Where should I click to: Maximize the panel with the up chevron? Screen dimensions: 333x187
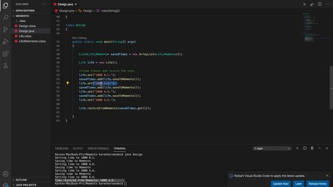319,148
